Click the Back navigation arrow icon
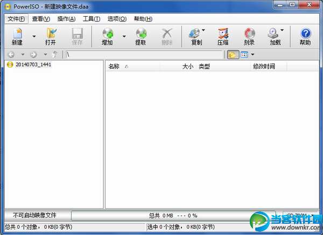This screenshot has width=323, height=235. click(11, 54)
